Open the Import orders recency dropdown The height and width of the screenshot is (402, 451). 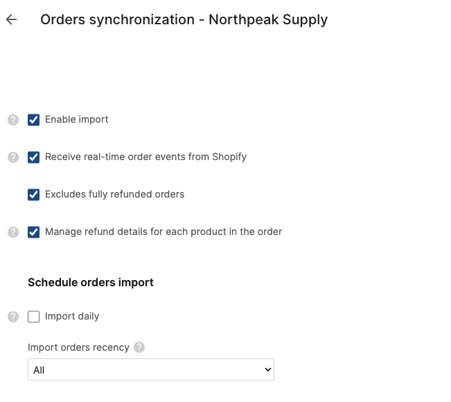150,370
